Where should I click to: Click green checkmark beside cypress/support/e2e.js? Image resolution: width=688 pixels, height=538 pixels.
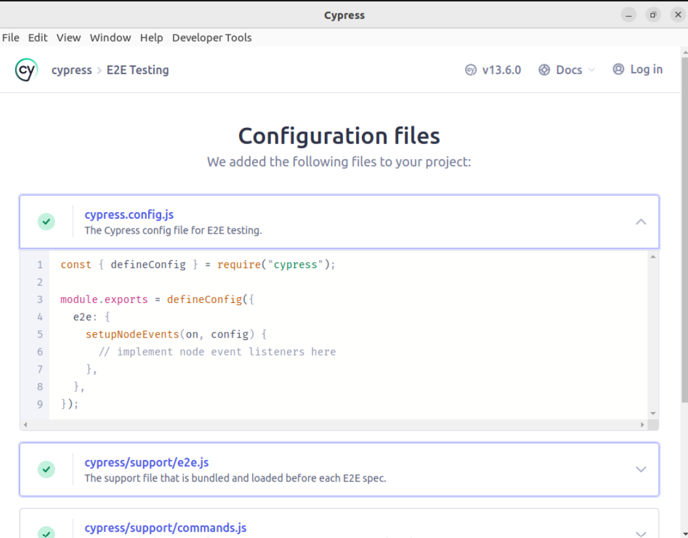click(x=46, y=469)
